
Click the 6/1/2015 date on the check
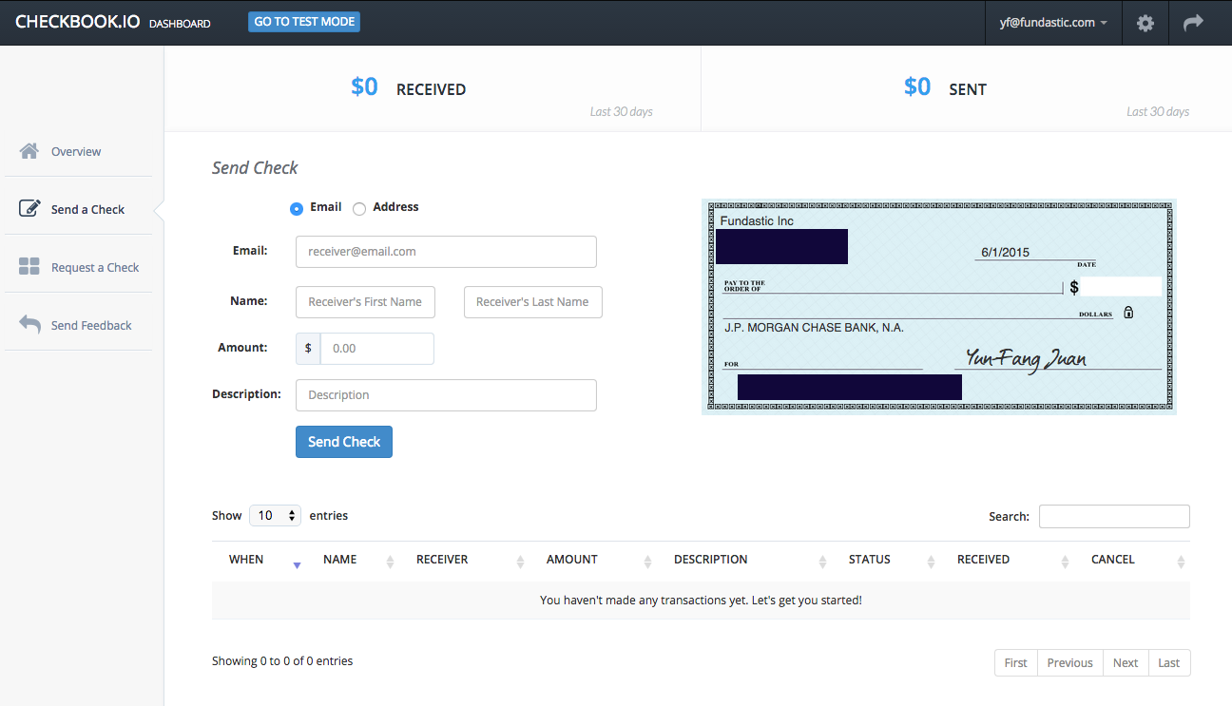(x=1005, y=252)
